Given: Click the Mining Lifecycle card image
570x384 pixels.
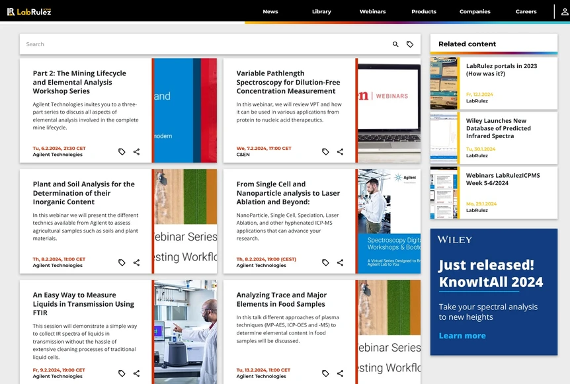Looking at the screenshot, I should pyautogui.click(x=184, y=110).
